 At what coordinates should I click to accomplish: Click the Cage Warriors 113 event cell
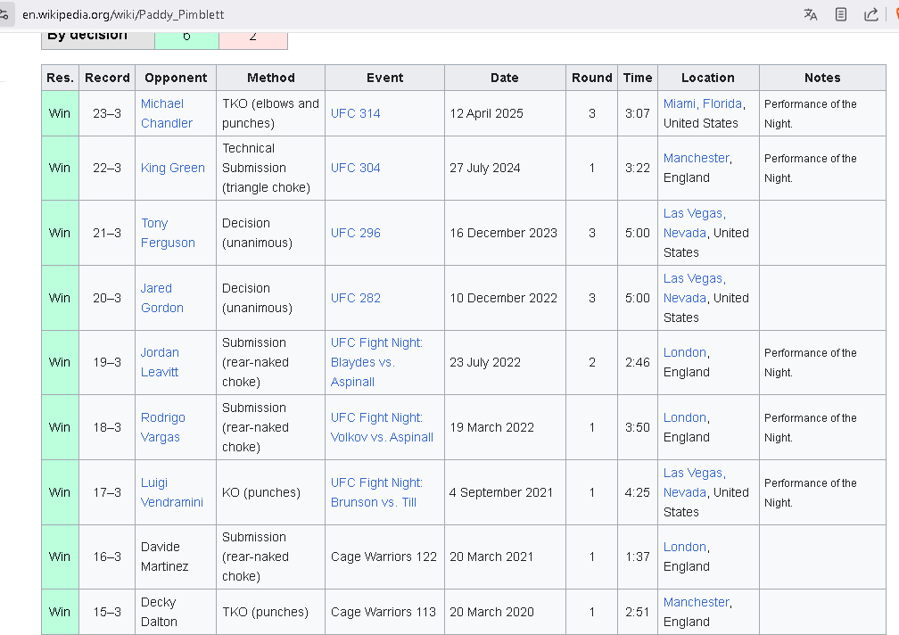384,612
